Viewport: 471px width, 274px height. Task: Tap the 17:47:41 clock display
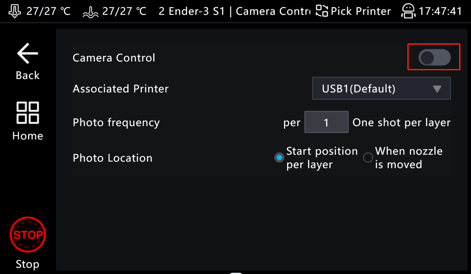point(441,11)
